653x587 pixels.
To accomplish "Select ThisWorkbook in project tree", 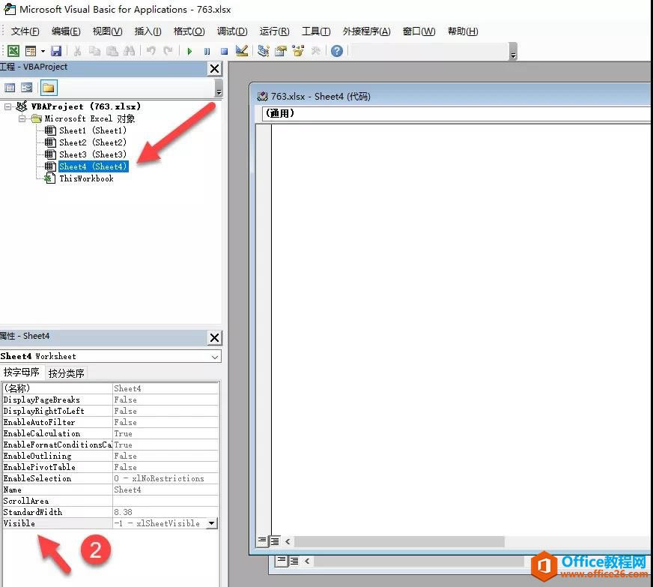I will (86, 178).
